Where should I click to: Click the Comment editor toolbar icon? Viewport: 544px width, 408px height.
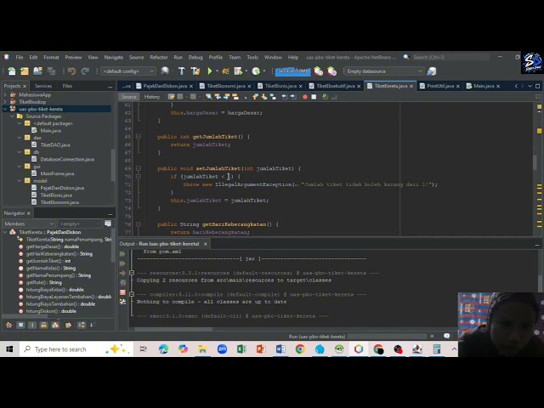[325, 97]
